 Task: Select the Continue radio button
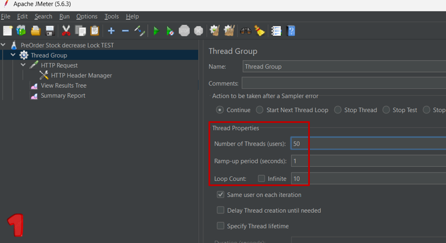(220, 110)
